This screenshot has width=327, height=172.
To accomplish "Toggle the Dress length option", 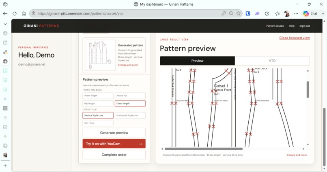I will pos(130,104).
